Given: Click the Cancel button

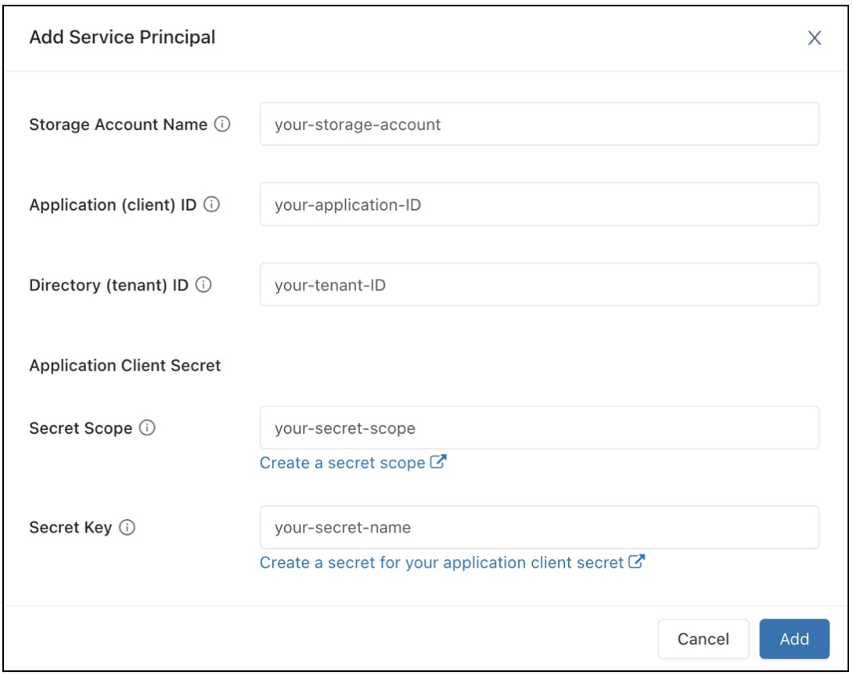Looking at the screenshot, I should pyautogui.click(x=704, y=639).
